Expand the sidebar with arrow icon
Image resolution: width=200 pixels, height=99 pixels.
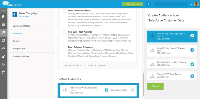3,10
